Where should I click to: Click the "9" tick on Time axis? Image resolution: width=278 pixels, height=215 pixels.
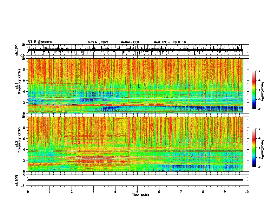[225, 192]
